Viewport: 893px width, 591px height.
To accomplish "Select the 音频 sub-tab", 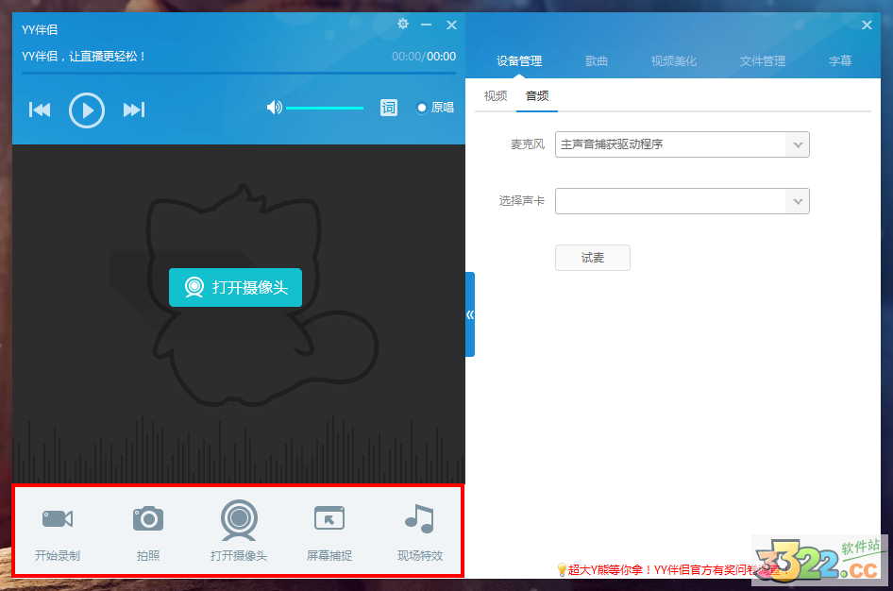I will click(537, 95).
